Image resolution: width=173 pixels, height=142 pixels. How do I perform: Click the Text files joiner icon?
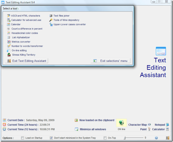tap(51, 16)
